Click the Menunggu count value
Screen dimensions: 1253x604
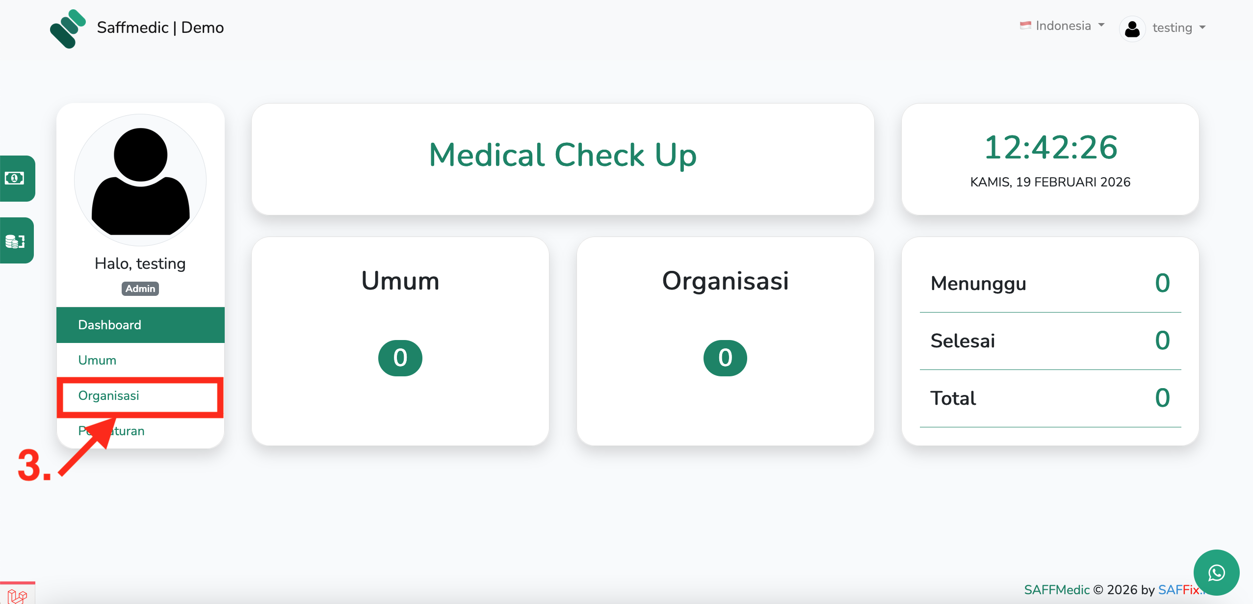pos(1162,283)
